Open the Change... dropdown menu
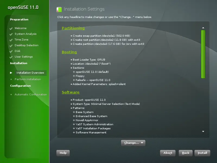The image size is (217, 163). coord(133,143)
